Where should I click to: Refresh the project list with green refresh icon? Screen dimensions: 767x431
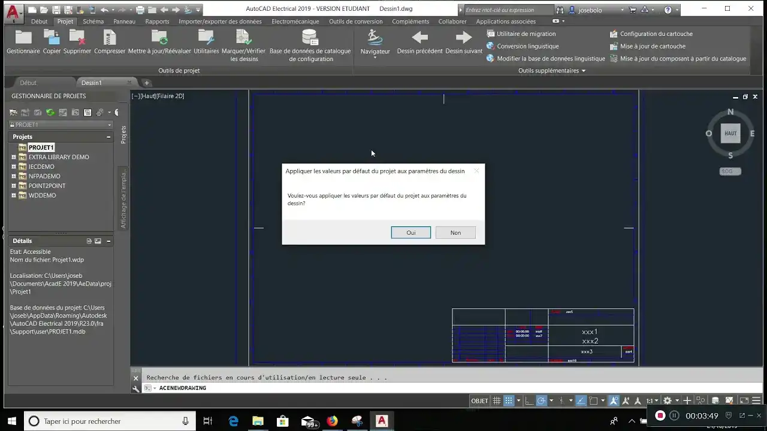point(51,113)
